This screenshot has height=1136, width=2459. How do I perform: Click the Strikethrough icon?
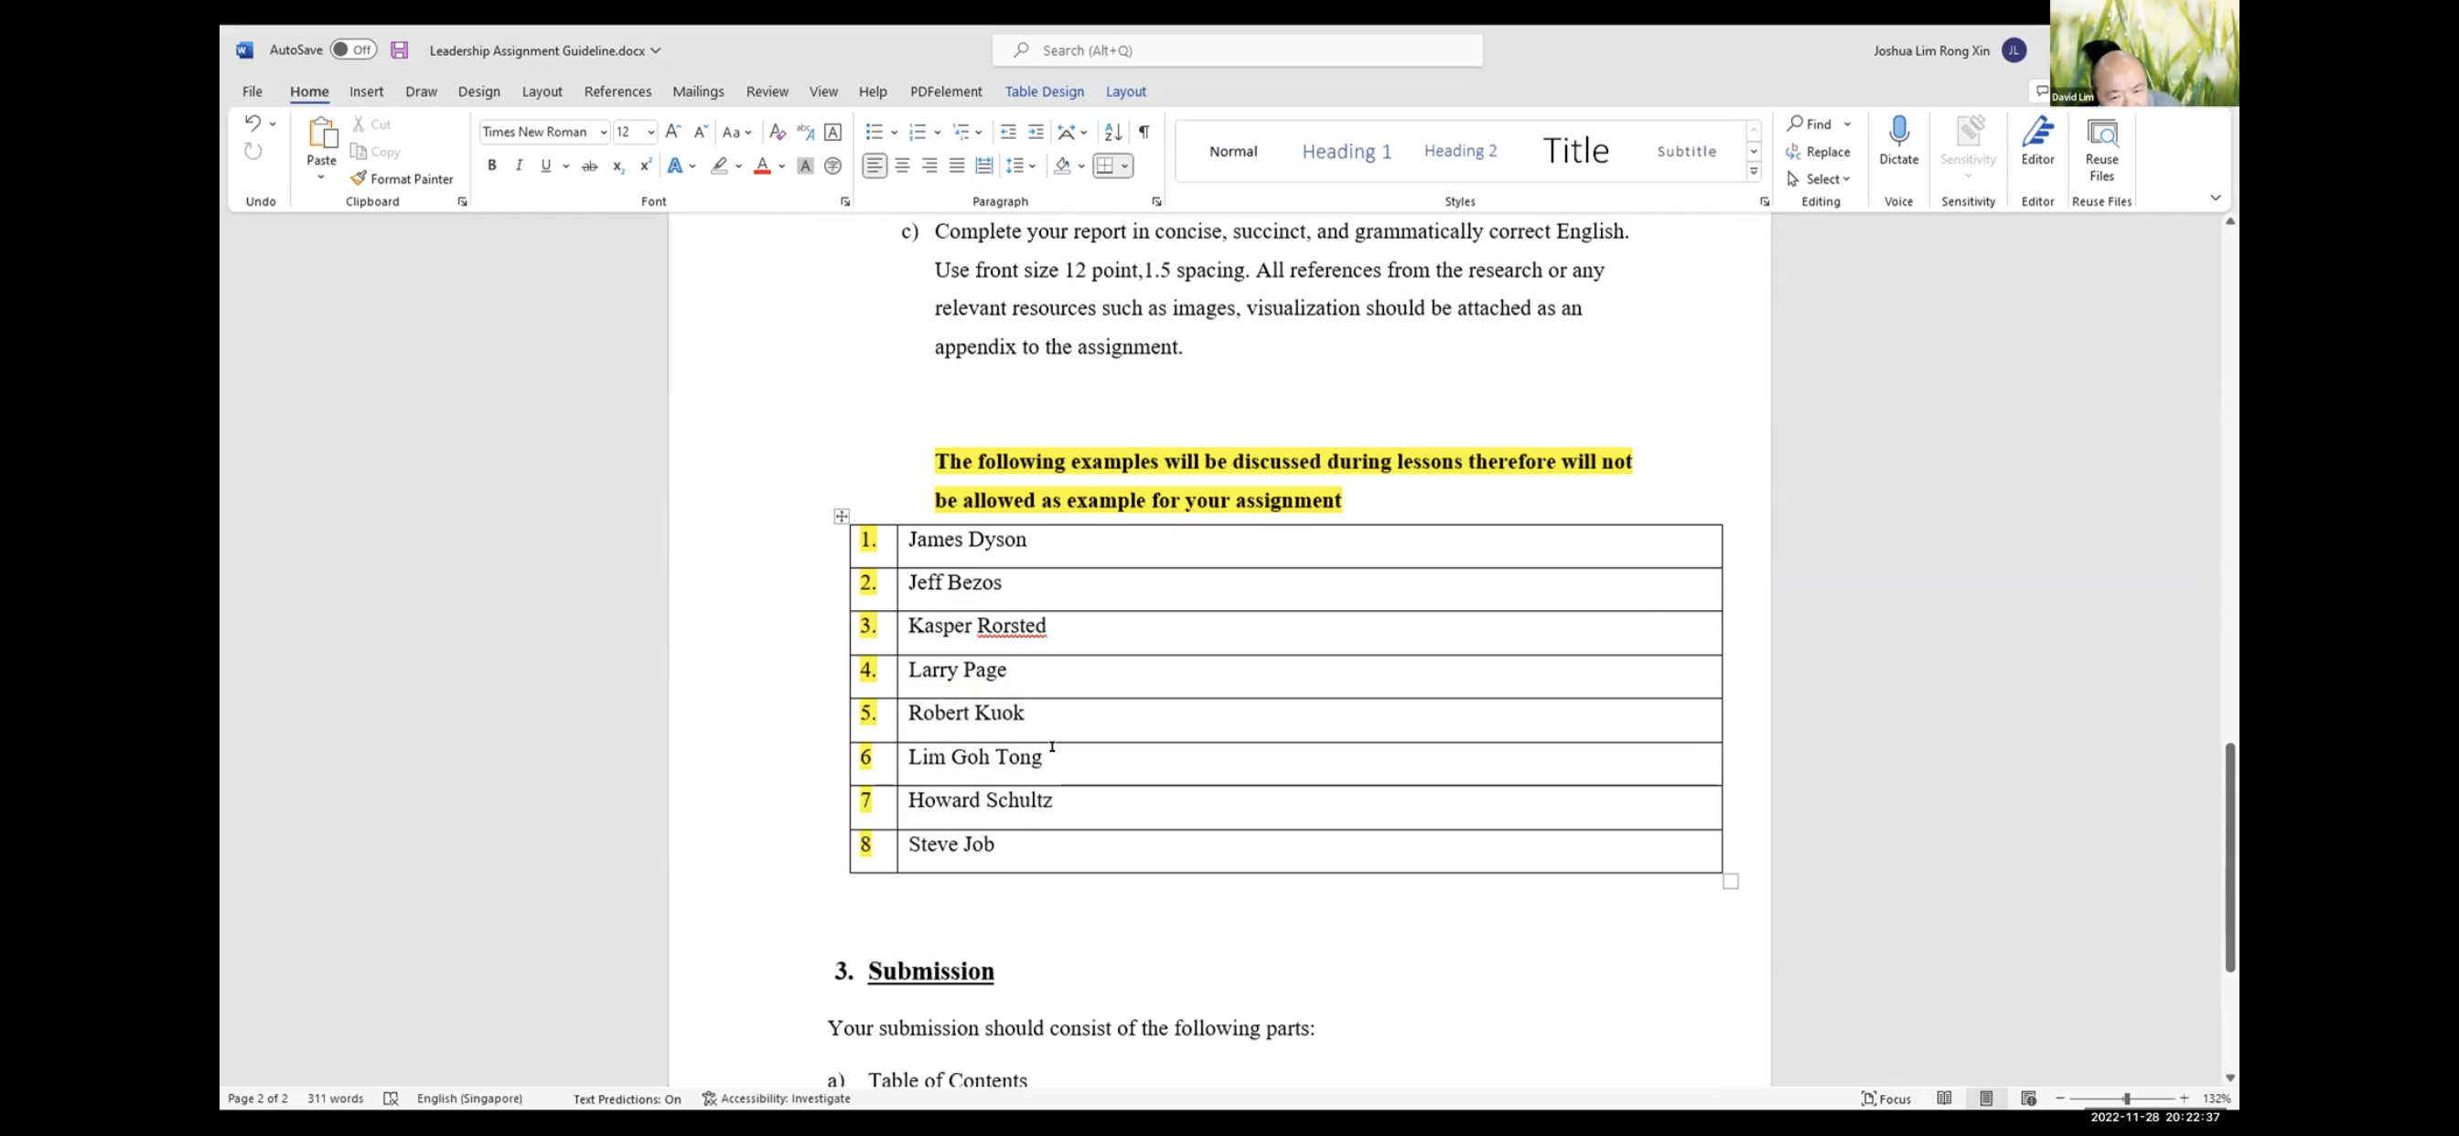(590, 166)
